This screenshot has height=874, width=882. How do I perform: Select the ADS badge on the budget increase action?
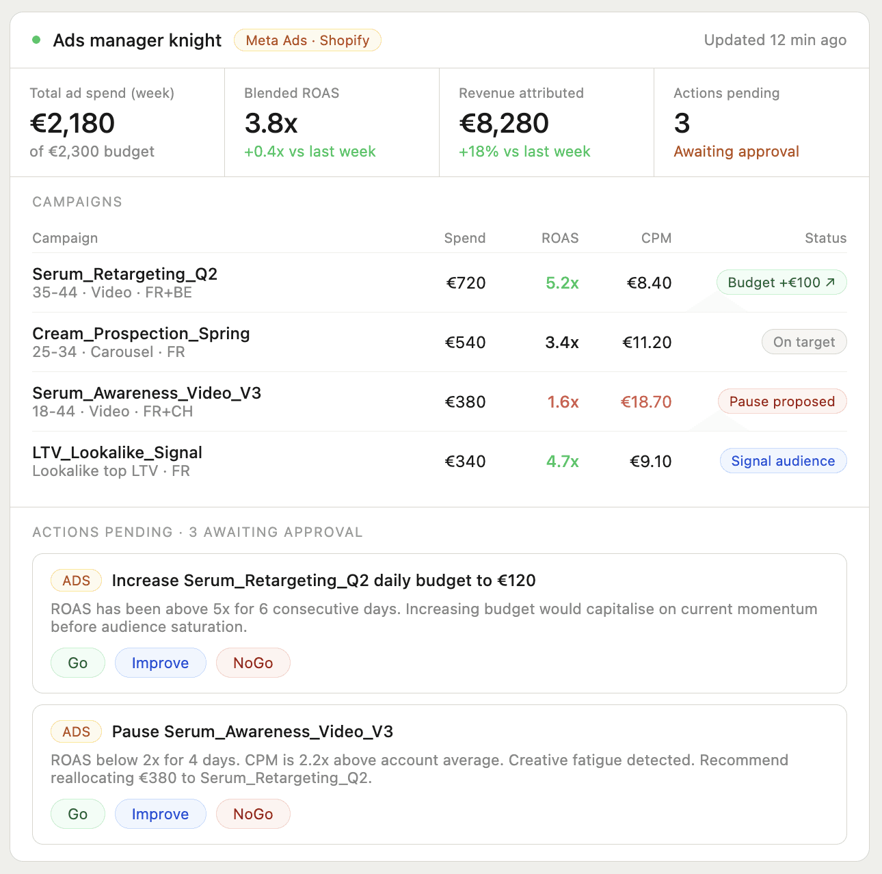point(75,580)
